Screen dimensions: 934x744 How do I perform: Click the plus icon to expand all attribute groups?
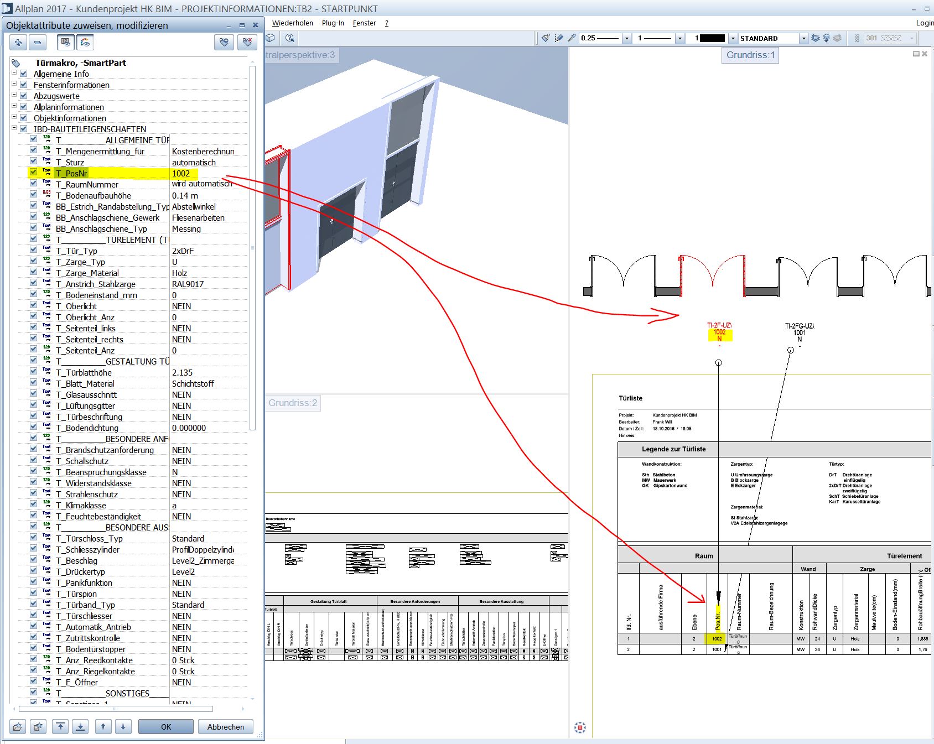coord(18,43)
